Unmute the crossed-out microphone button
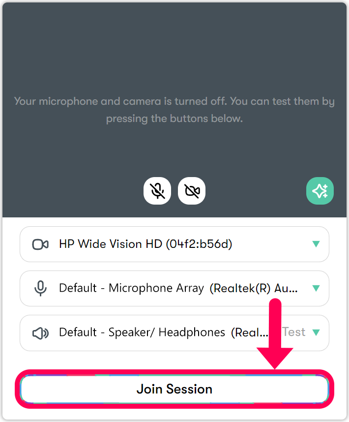Screen dimensions: 349x422 pyautogui.click(x=157, y=191)
